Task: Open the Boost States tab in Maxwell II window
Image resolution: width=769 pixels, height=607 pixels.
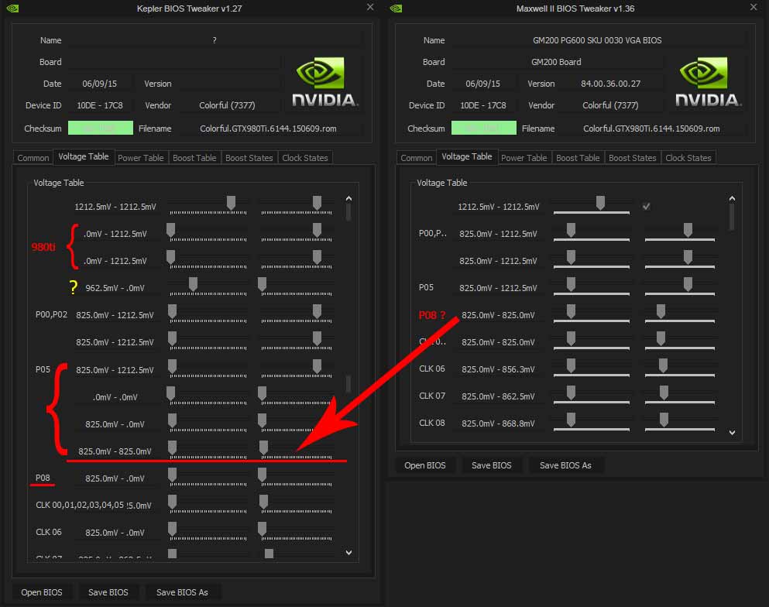Action: (633, 158)
